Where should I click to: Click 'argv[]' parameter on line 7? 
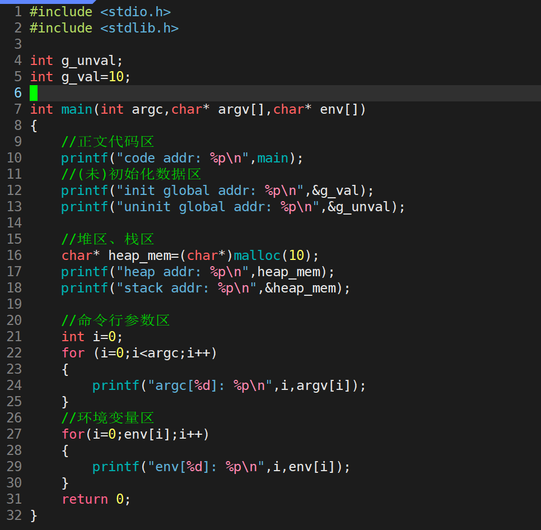pos(241,110)
